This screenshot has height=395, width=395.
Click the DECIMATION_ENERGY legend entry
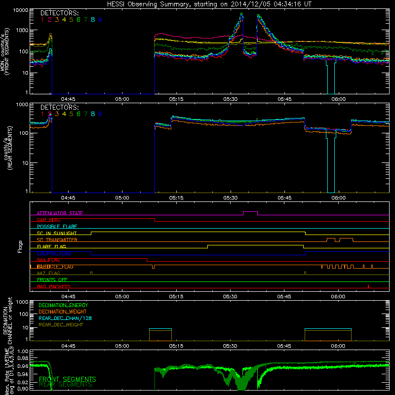pyautogui.click(x=63, y=305)
